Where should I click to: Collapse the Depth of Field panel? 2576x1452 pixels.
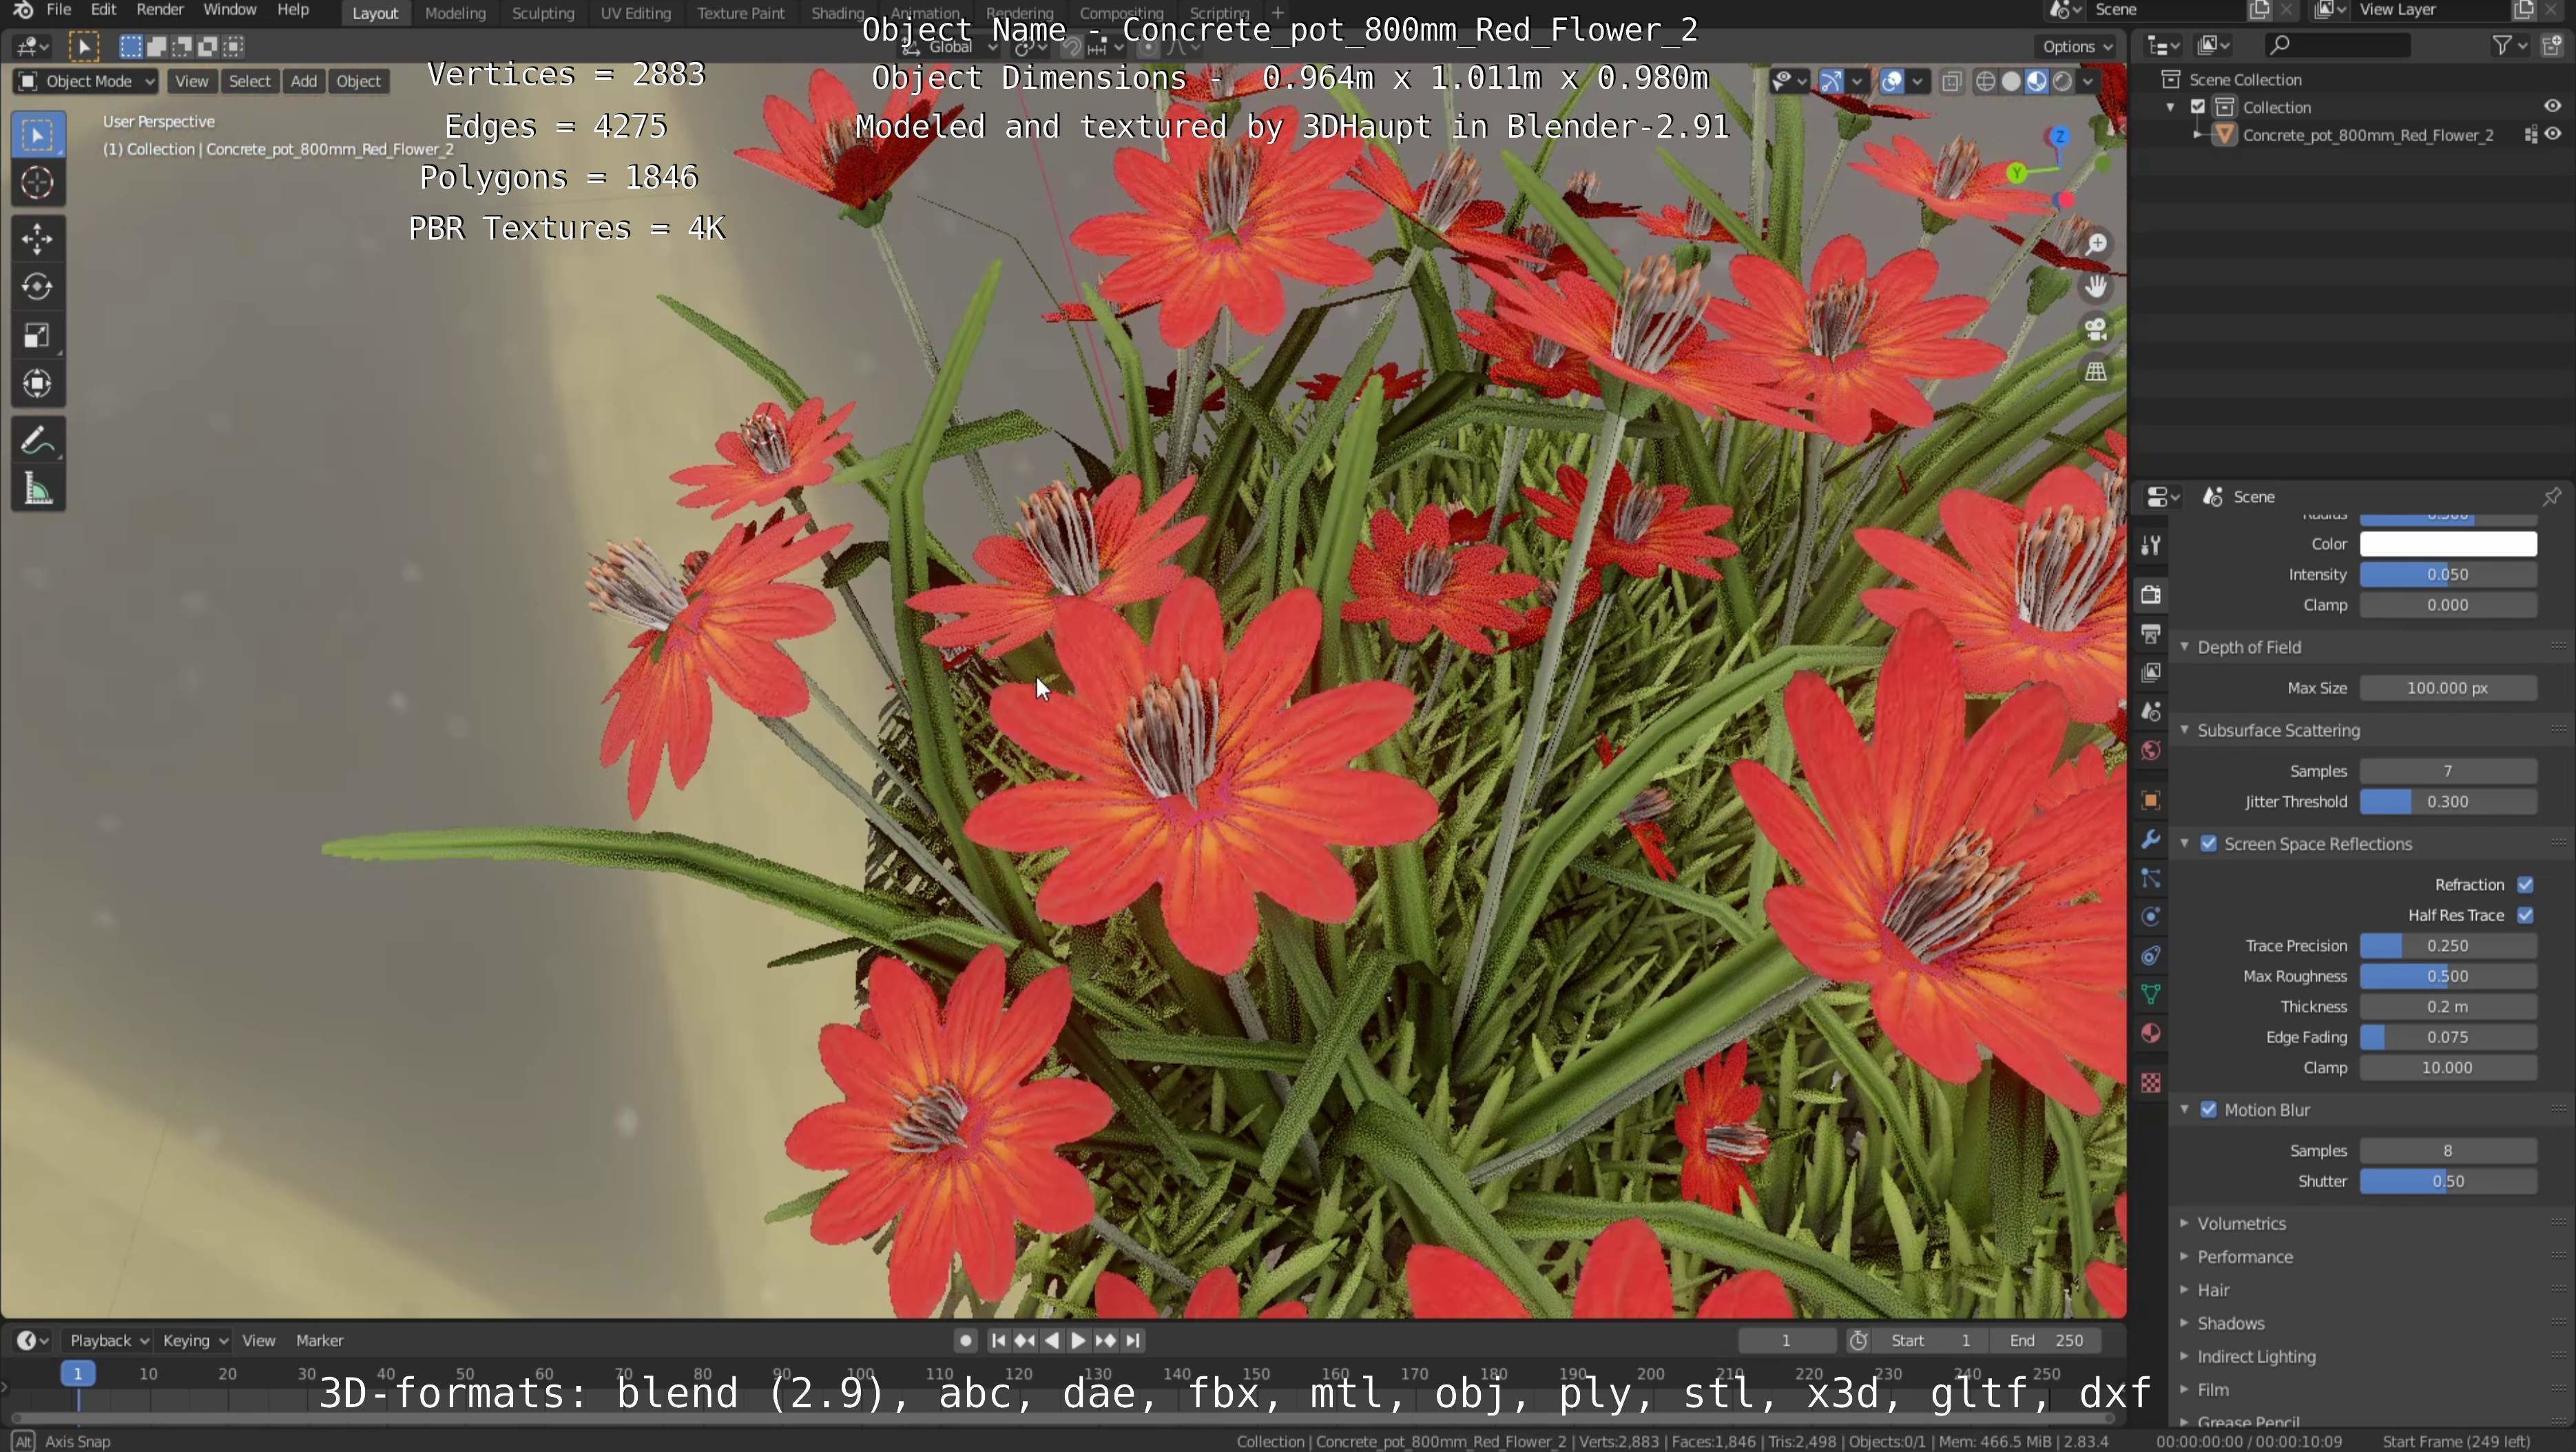tap(2185, 646)
